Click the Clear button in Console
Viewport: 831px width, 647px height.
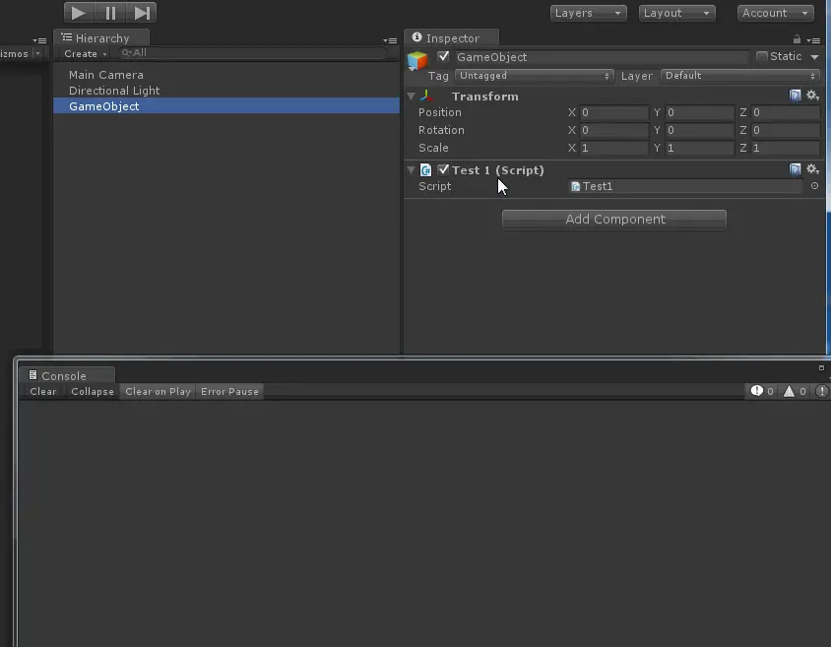tap(43, 392)
